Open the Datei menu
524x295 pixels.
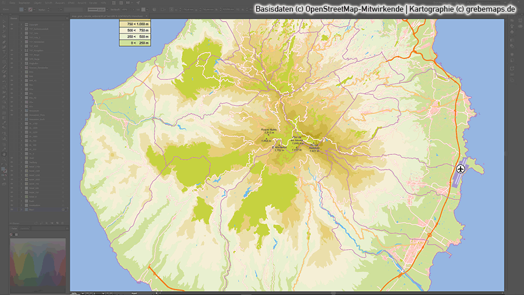(12, 3)
